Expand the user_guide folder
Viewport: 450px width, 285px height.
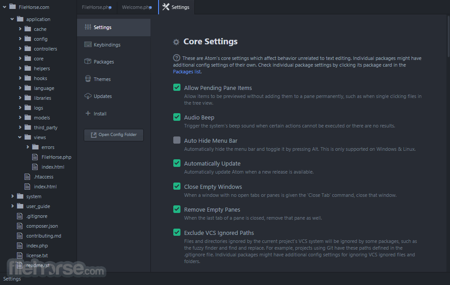point(12,206)
